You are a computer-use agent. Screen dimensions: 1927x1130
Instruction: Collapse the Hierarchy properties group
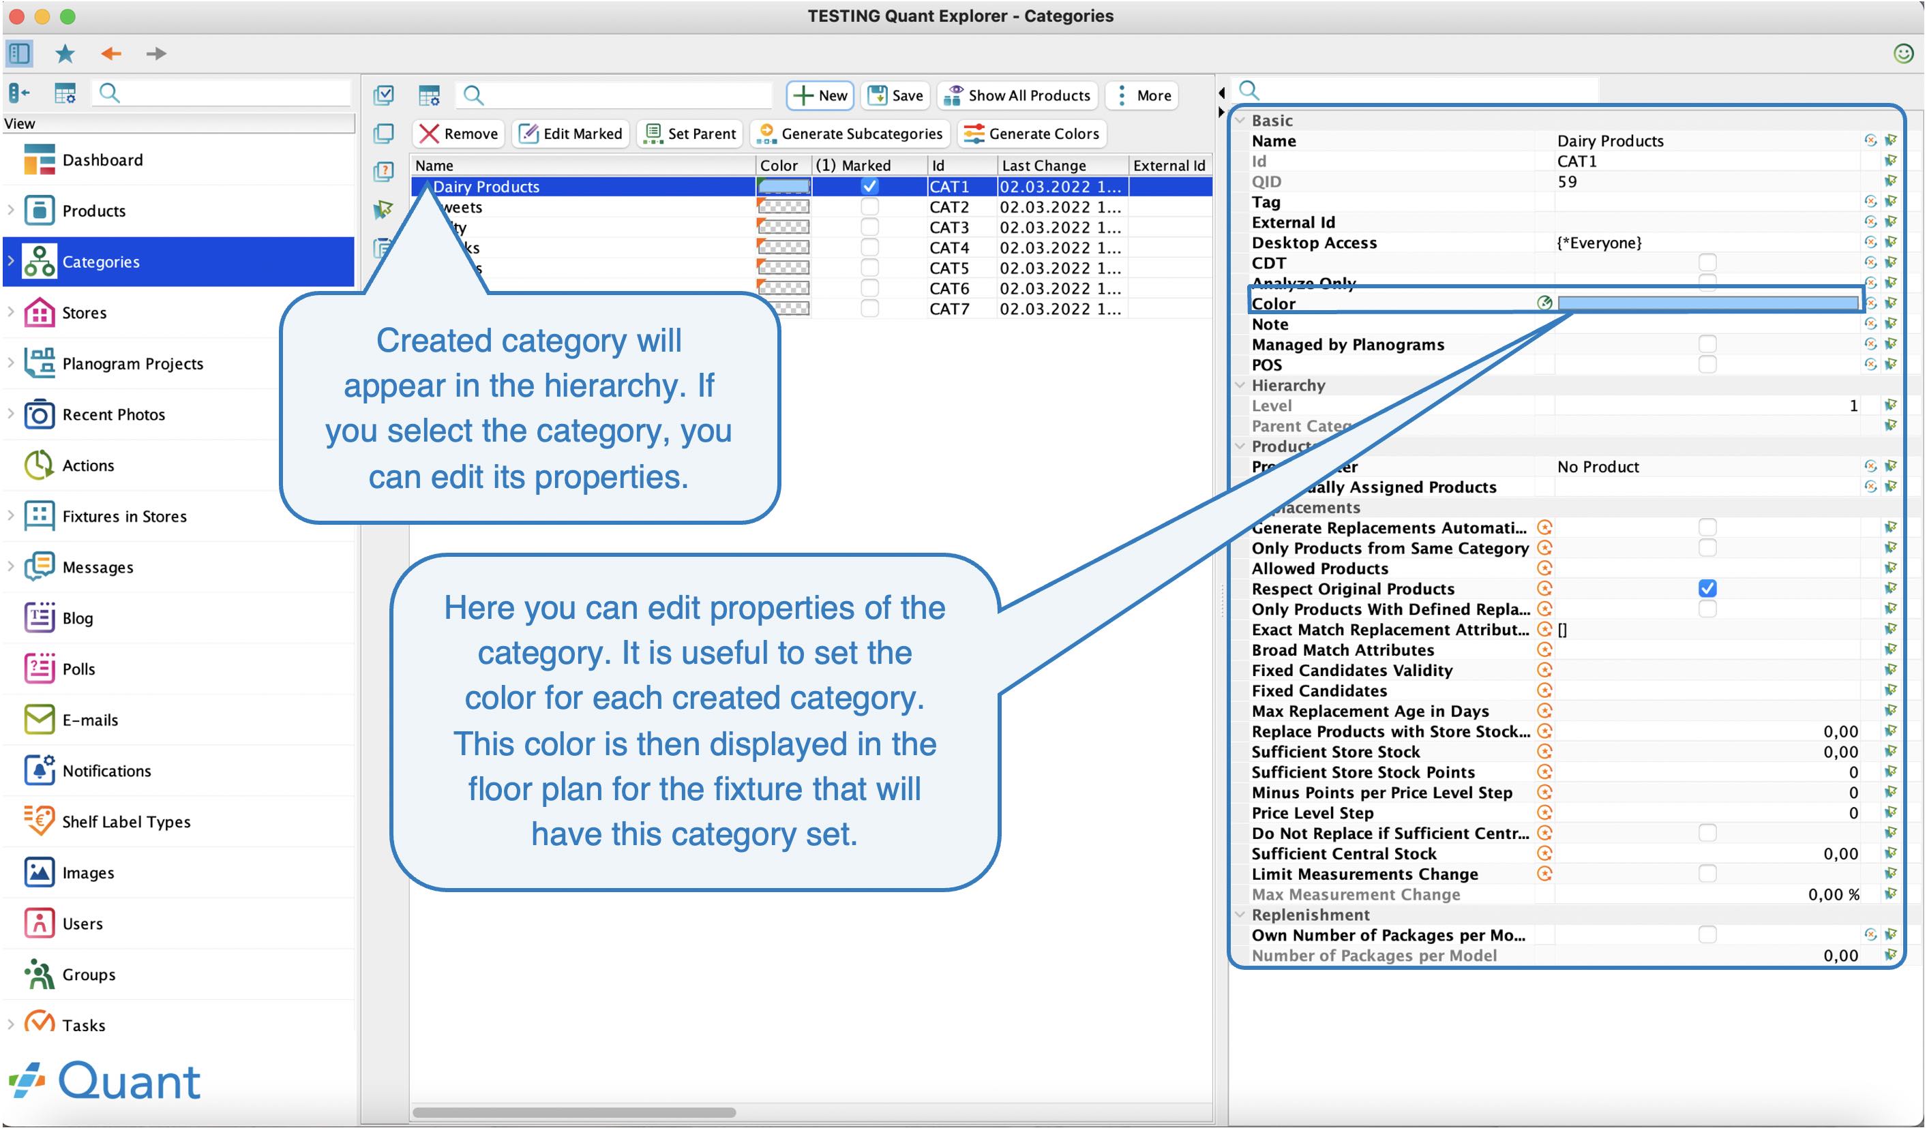coord(1240,385)
